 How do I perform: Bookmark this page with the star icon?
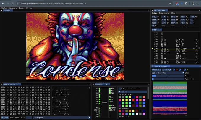[170, 3]
